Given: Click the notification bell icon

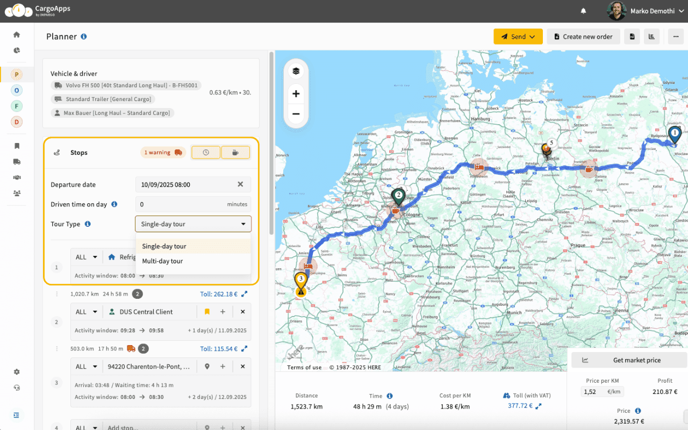Looking at the screenshot, I should 584,11.
